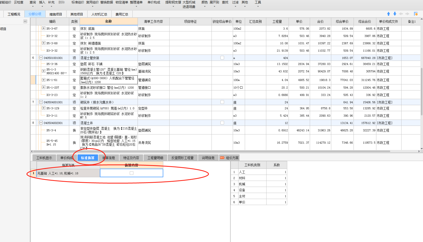Viewport: 423px width, 242px height.
Task: Select the 膨胀水泥砂浆接口 name cell
Action: click(109, 88)
